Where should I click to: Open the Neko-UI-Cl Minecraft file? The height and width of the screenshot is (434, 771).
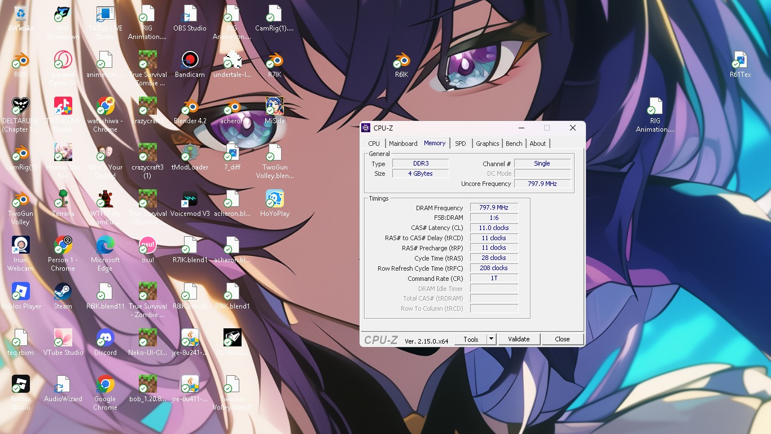pos(147,342)
